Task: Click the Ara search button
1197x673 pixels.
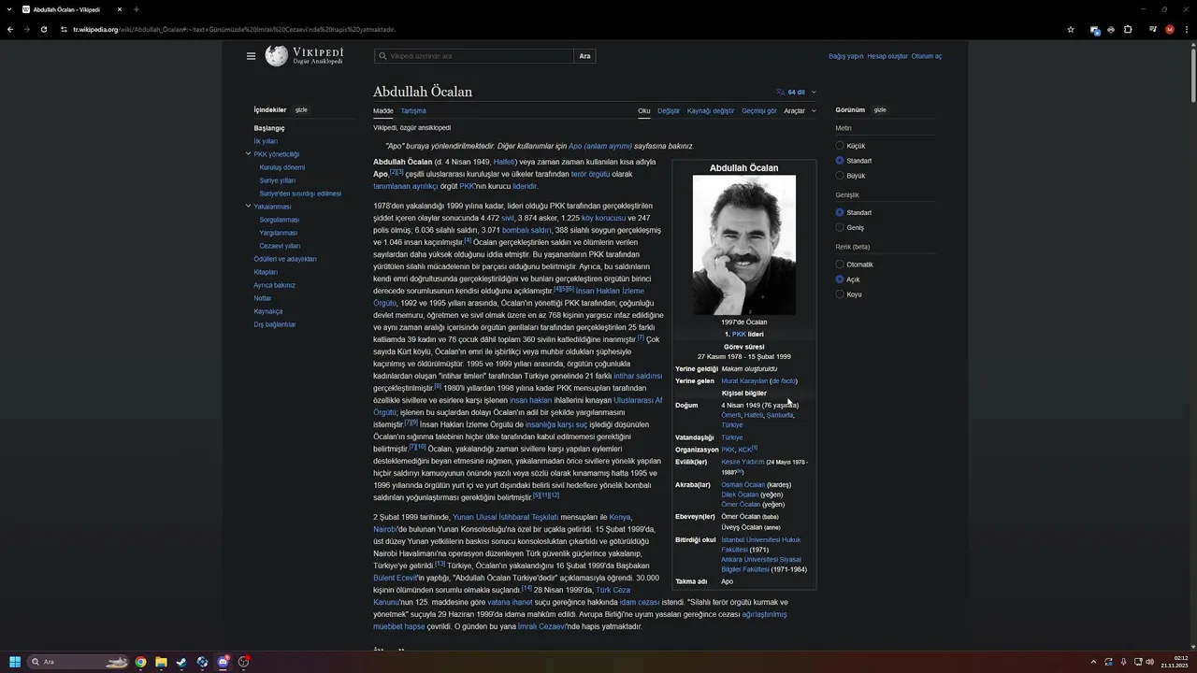Action: point(584,56)
